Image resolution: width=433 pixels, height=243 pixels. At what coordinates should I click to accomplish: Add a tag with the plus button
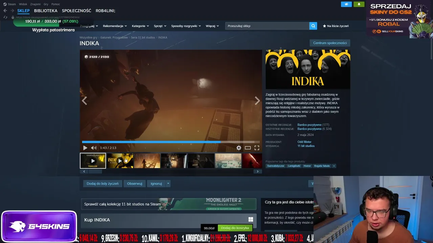pyautogui.click(x=334, y=166)
